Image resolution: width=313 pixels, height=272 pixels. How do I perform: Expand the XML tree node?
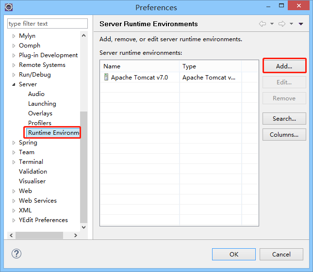pyautogui.click(x=14, y=210)
